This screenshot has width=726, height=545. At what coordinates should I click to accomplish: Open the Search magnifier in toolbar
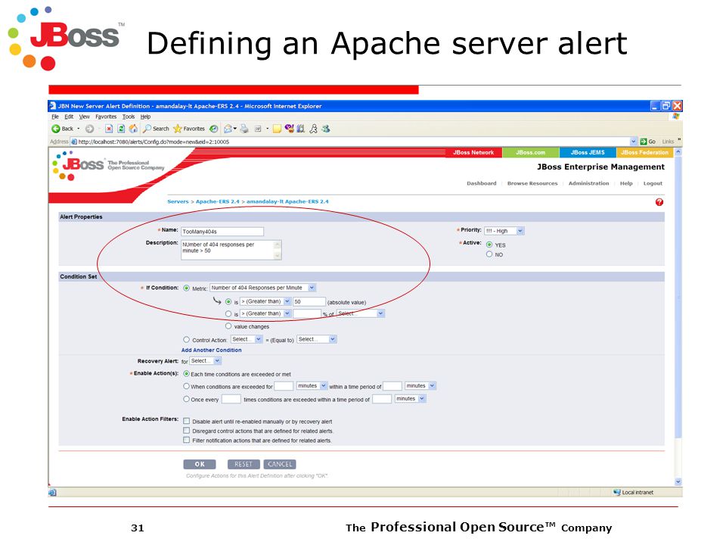point(156,129)
